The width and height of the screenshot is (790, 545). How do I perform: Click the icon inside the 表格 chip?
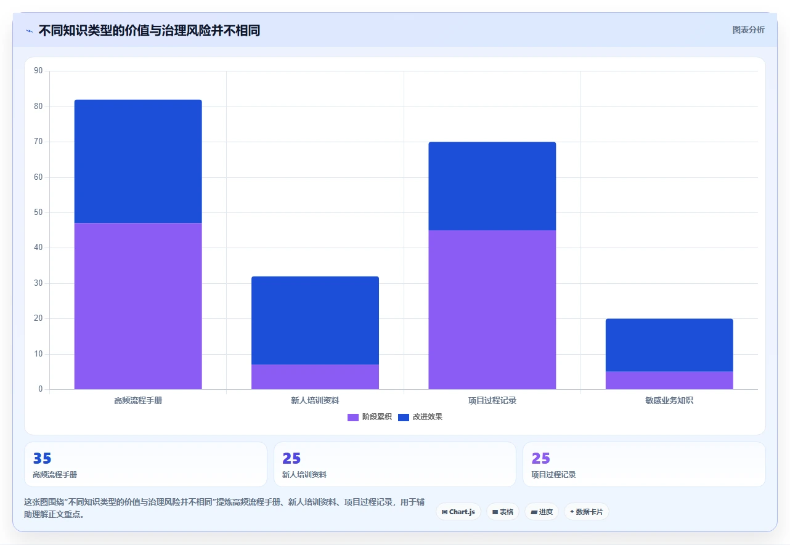coord(495,512)
